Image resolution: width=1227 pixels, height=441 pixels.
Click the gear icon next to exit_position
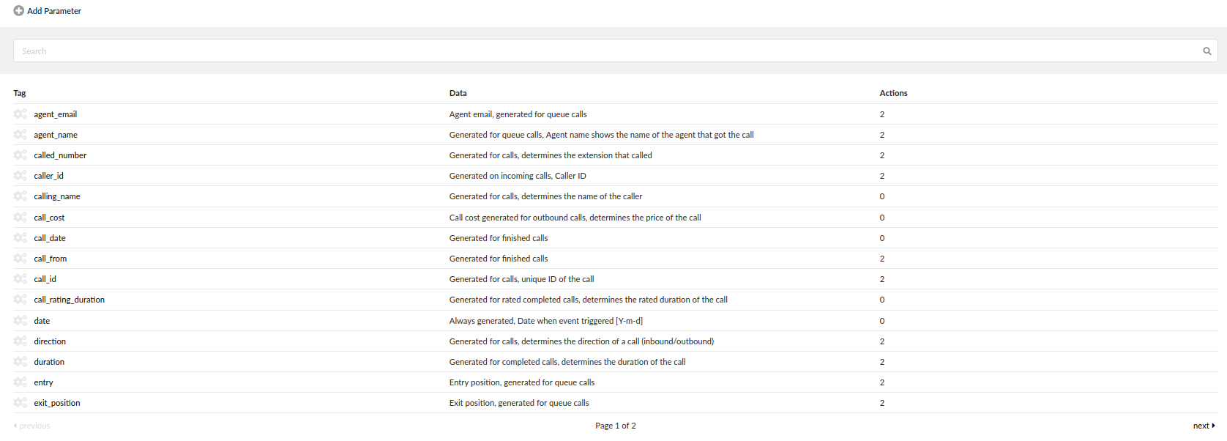[20, 403]
